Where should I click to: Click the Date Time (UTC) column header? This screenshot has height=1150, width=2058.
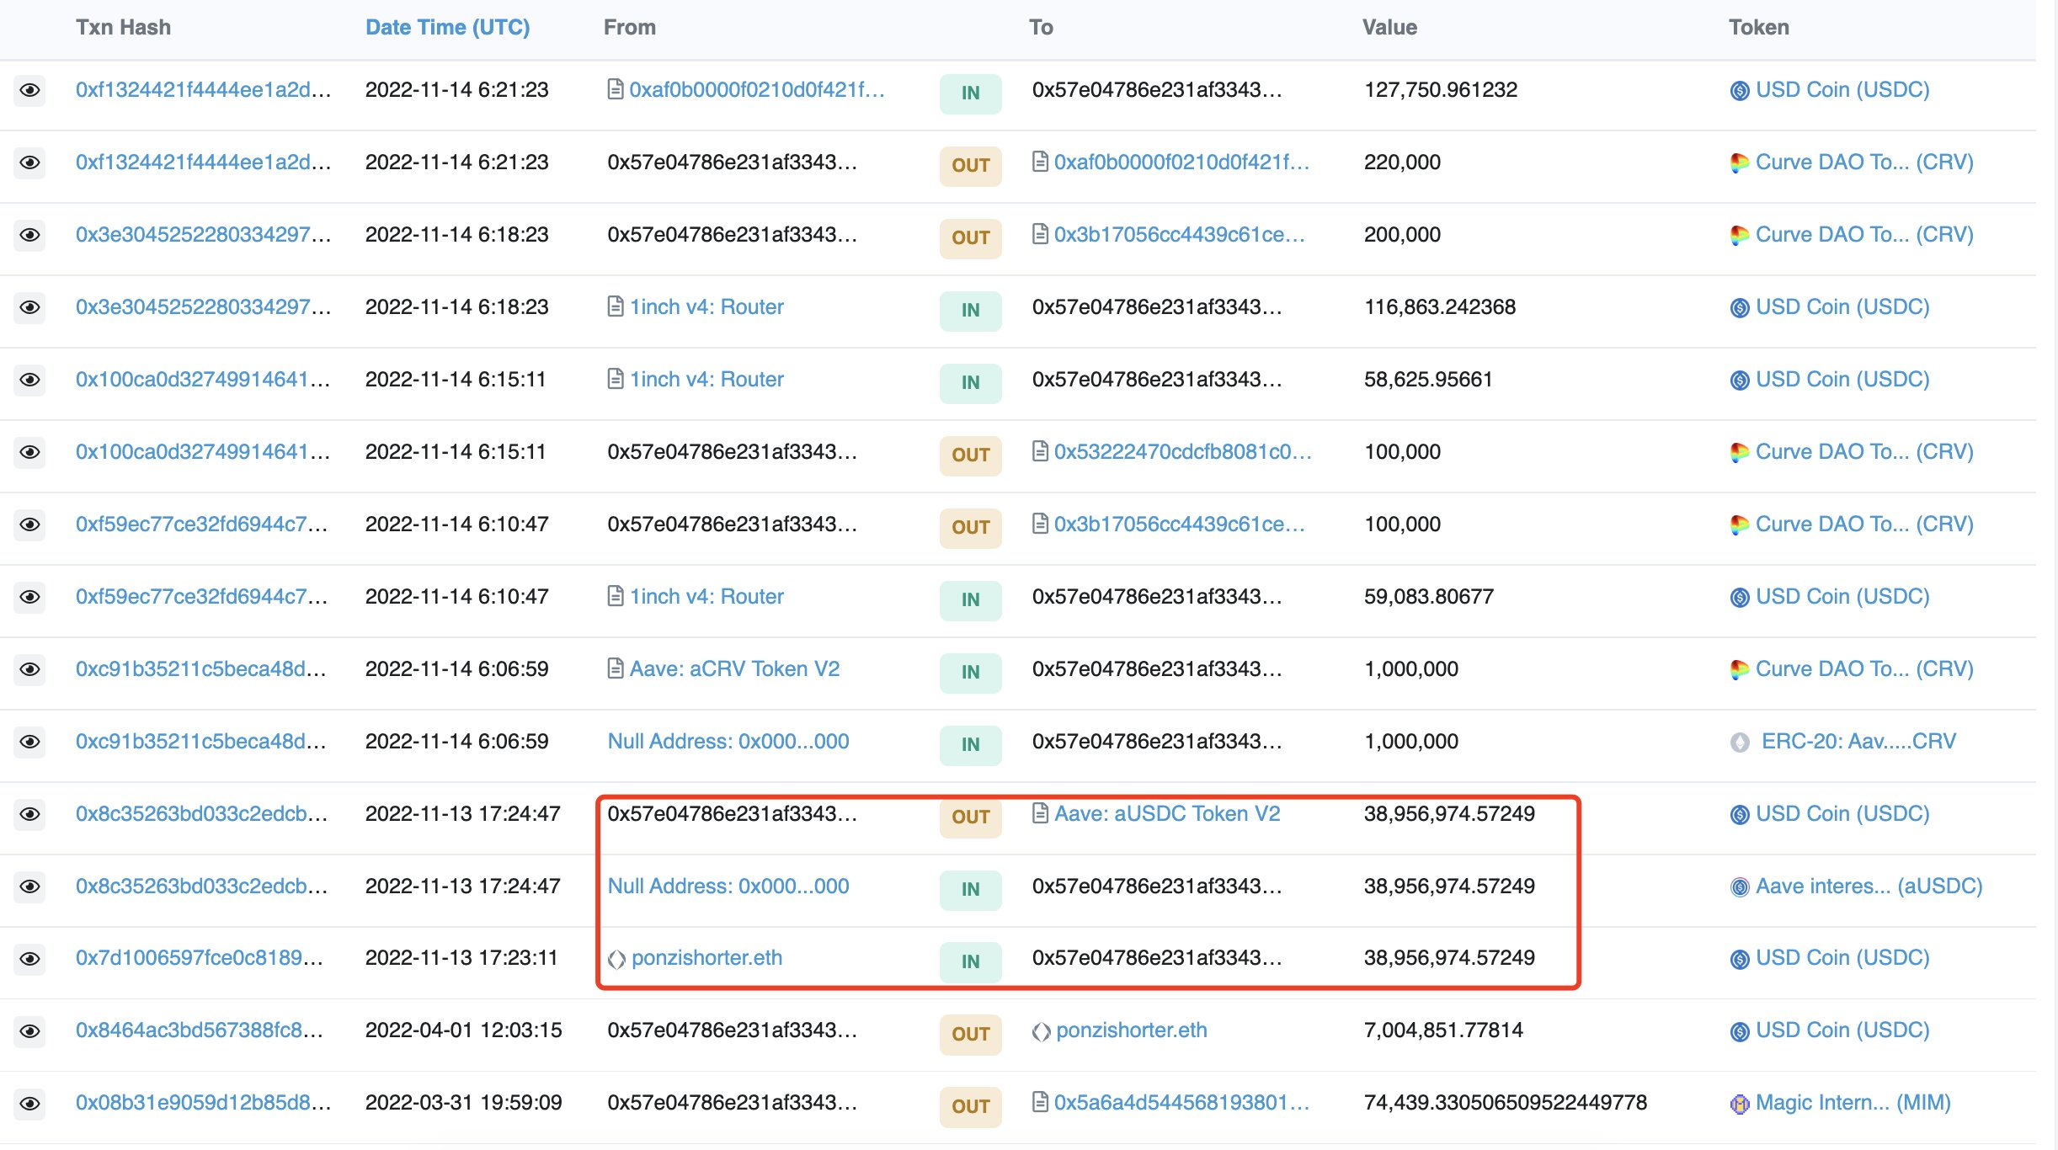point(447,27)
